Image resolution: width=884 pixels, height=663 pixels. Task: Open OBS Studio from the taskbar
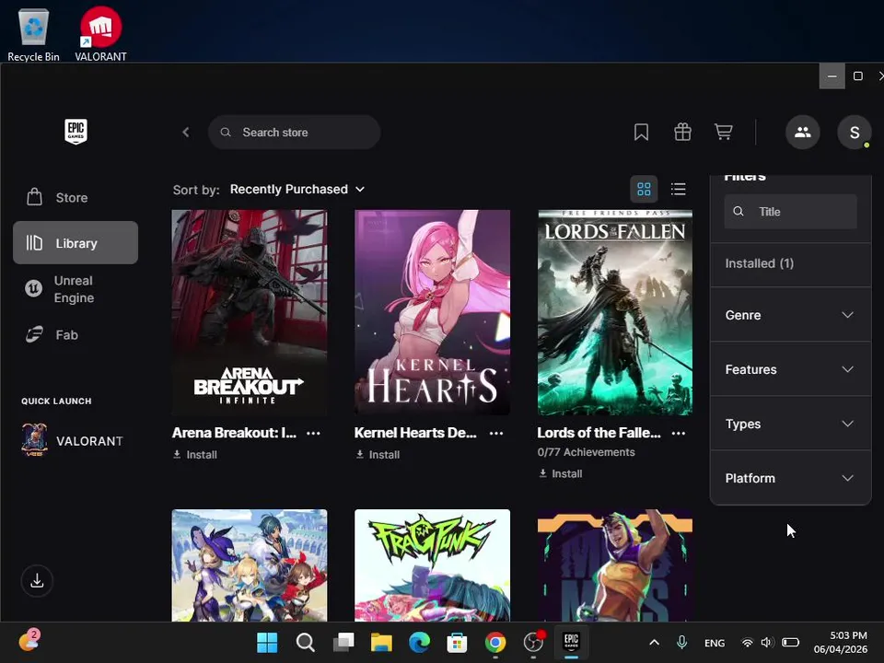click(x=533, y=642)
